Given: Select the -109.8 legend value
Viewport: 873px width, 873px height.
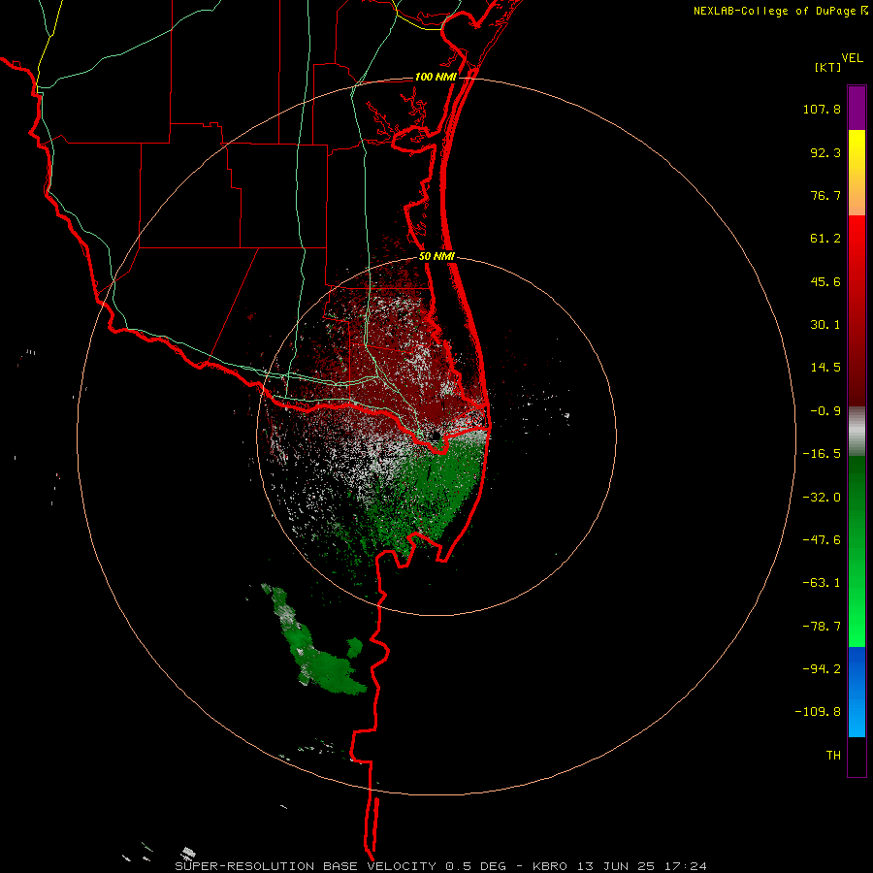Looking at the screenshot, I should [818, 712].
